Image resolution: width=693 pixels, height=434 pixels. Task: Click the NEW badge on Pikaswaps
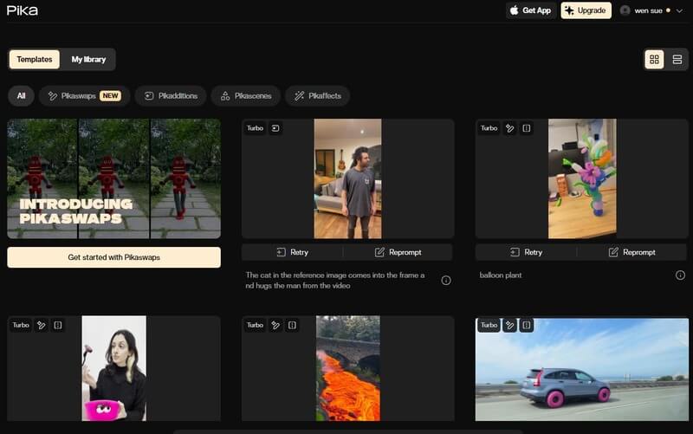click(x=110, y=96)
